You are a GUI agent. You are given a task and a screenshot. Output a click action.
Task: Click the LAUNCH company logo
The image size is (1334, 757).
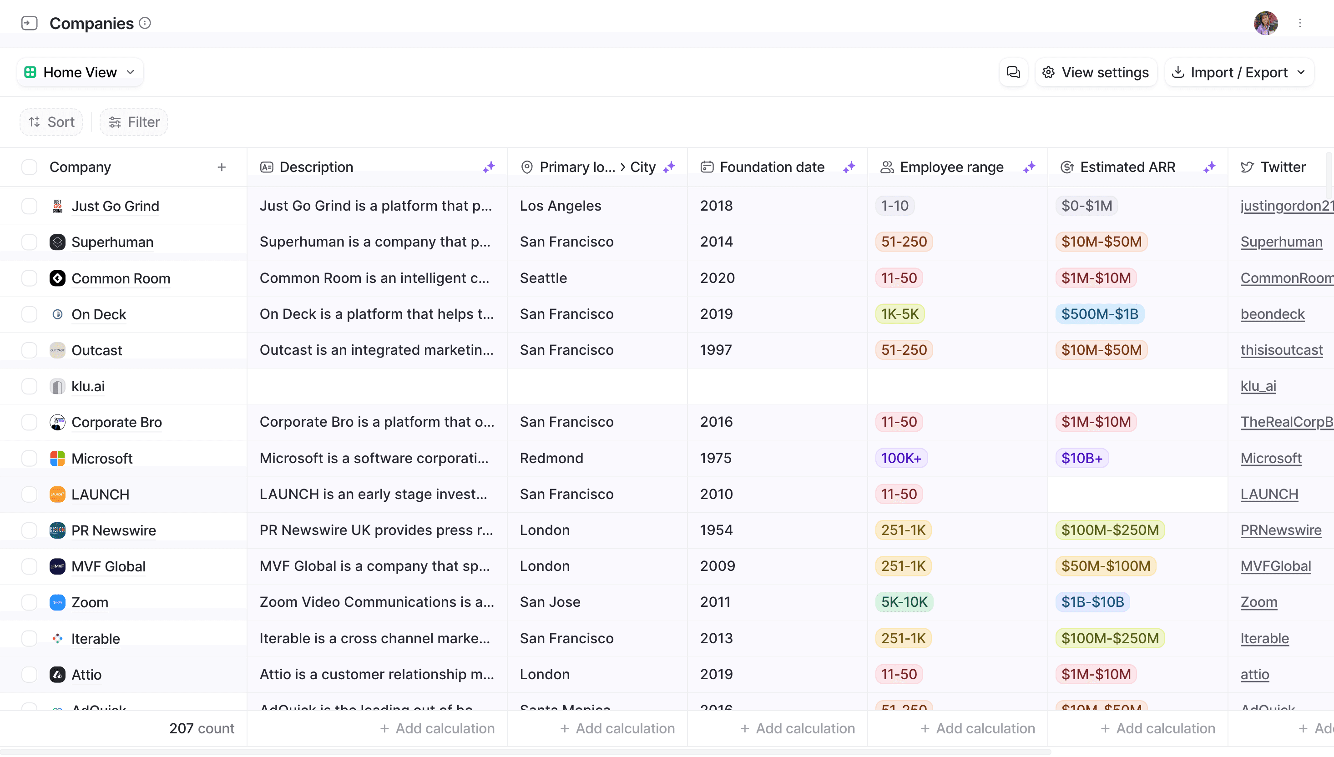tap(57, 495)
